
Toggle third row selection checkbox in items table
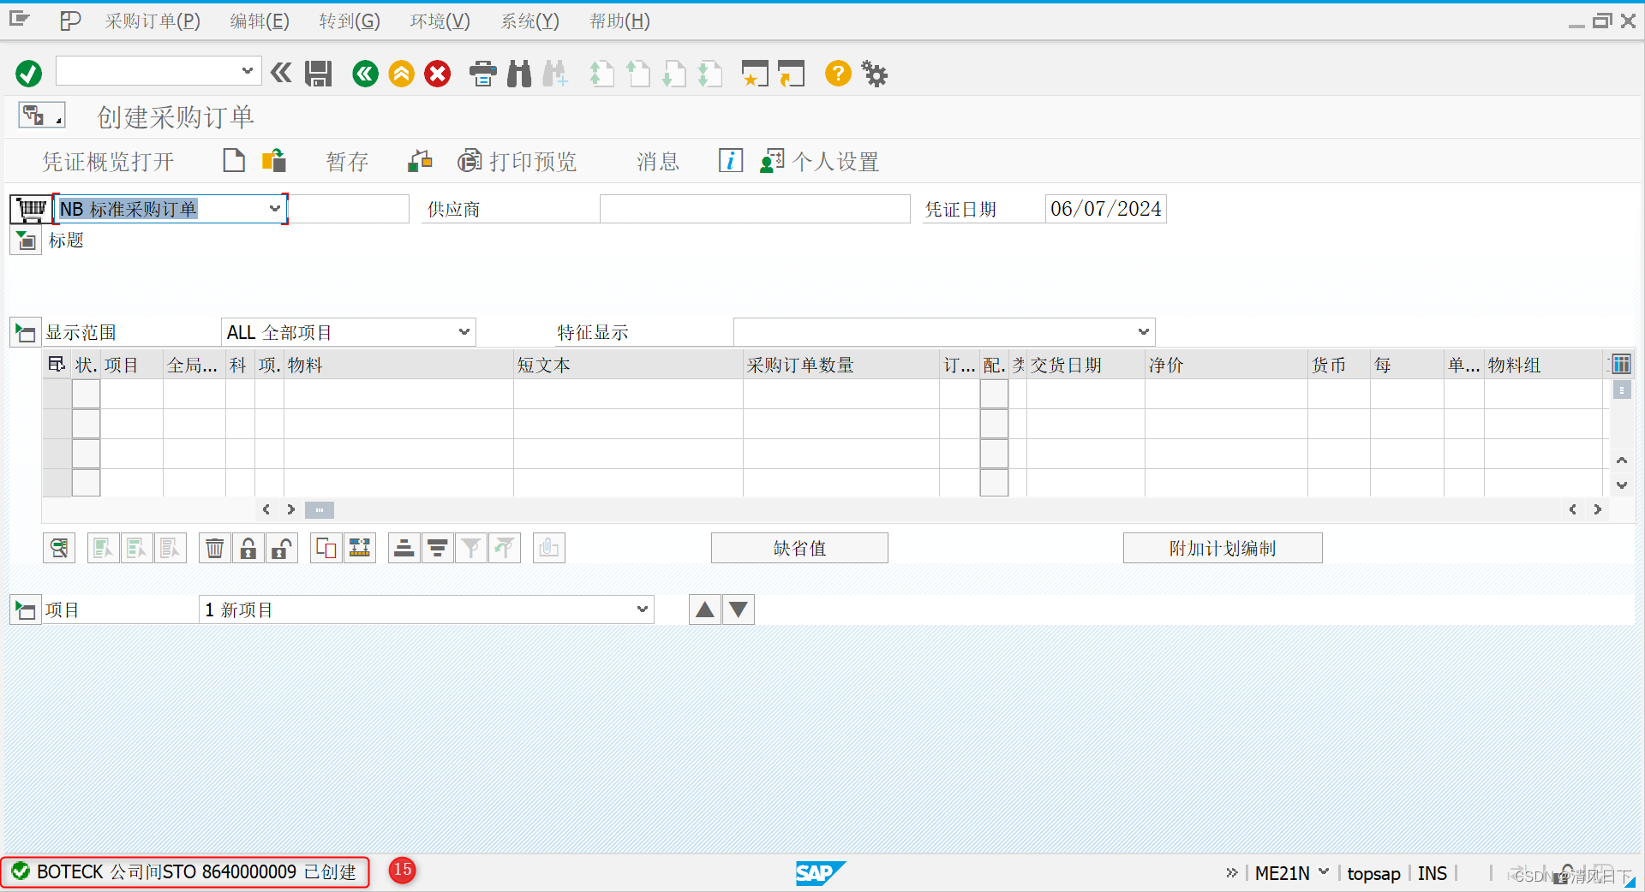pos(87,454)
